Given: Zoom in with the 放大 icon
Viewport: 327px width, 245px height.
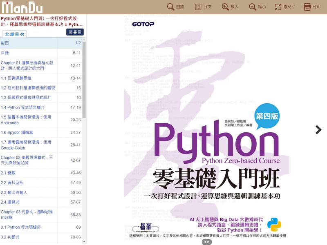Looking at the screenshot, I should pos(225,7).
